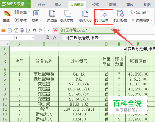Click the cell containing 冲灯架
Image resolution: width=155 pixels, height=122 pixels.
[44, 104]
